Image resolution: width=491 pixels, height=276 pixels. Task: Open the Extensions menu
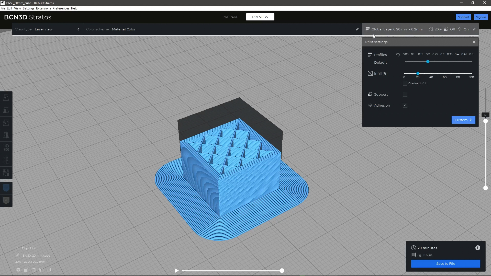[x=43, y=8]
